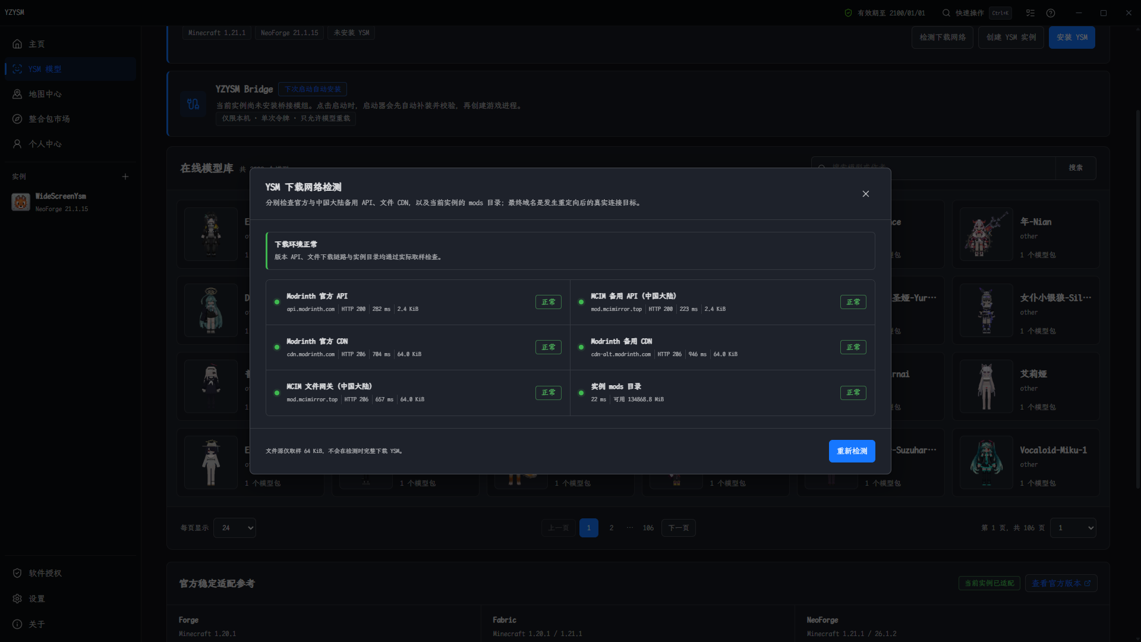Select the WideScreenYsm instance avatar

click(21, 202)
